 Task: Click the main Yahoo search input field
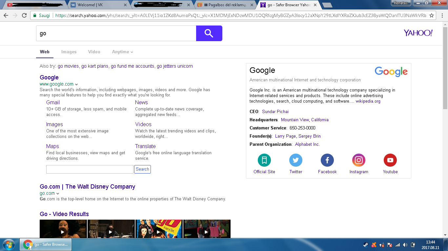pyautogui.click(x=116, y=33)
